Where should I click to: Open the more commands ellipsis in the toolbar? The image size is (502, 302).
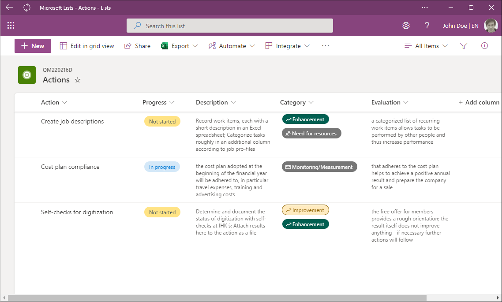click(x=326, y=45)
